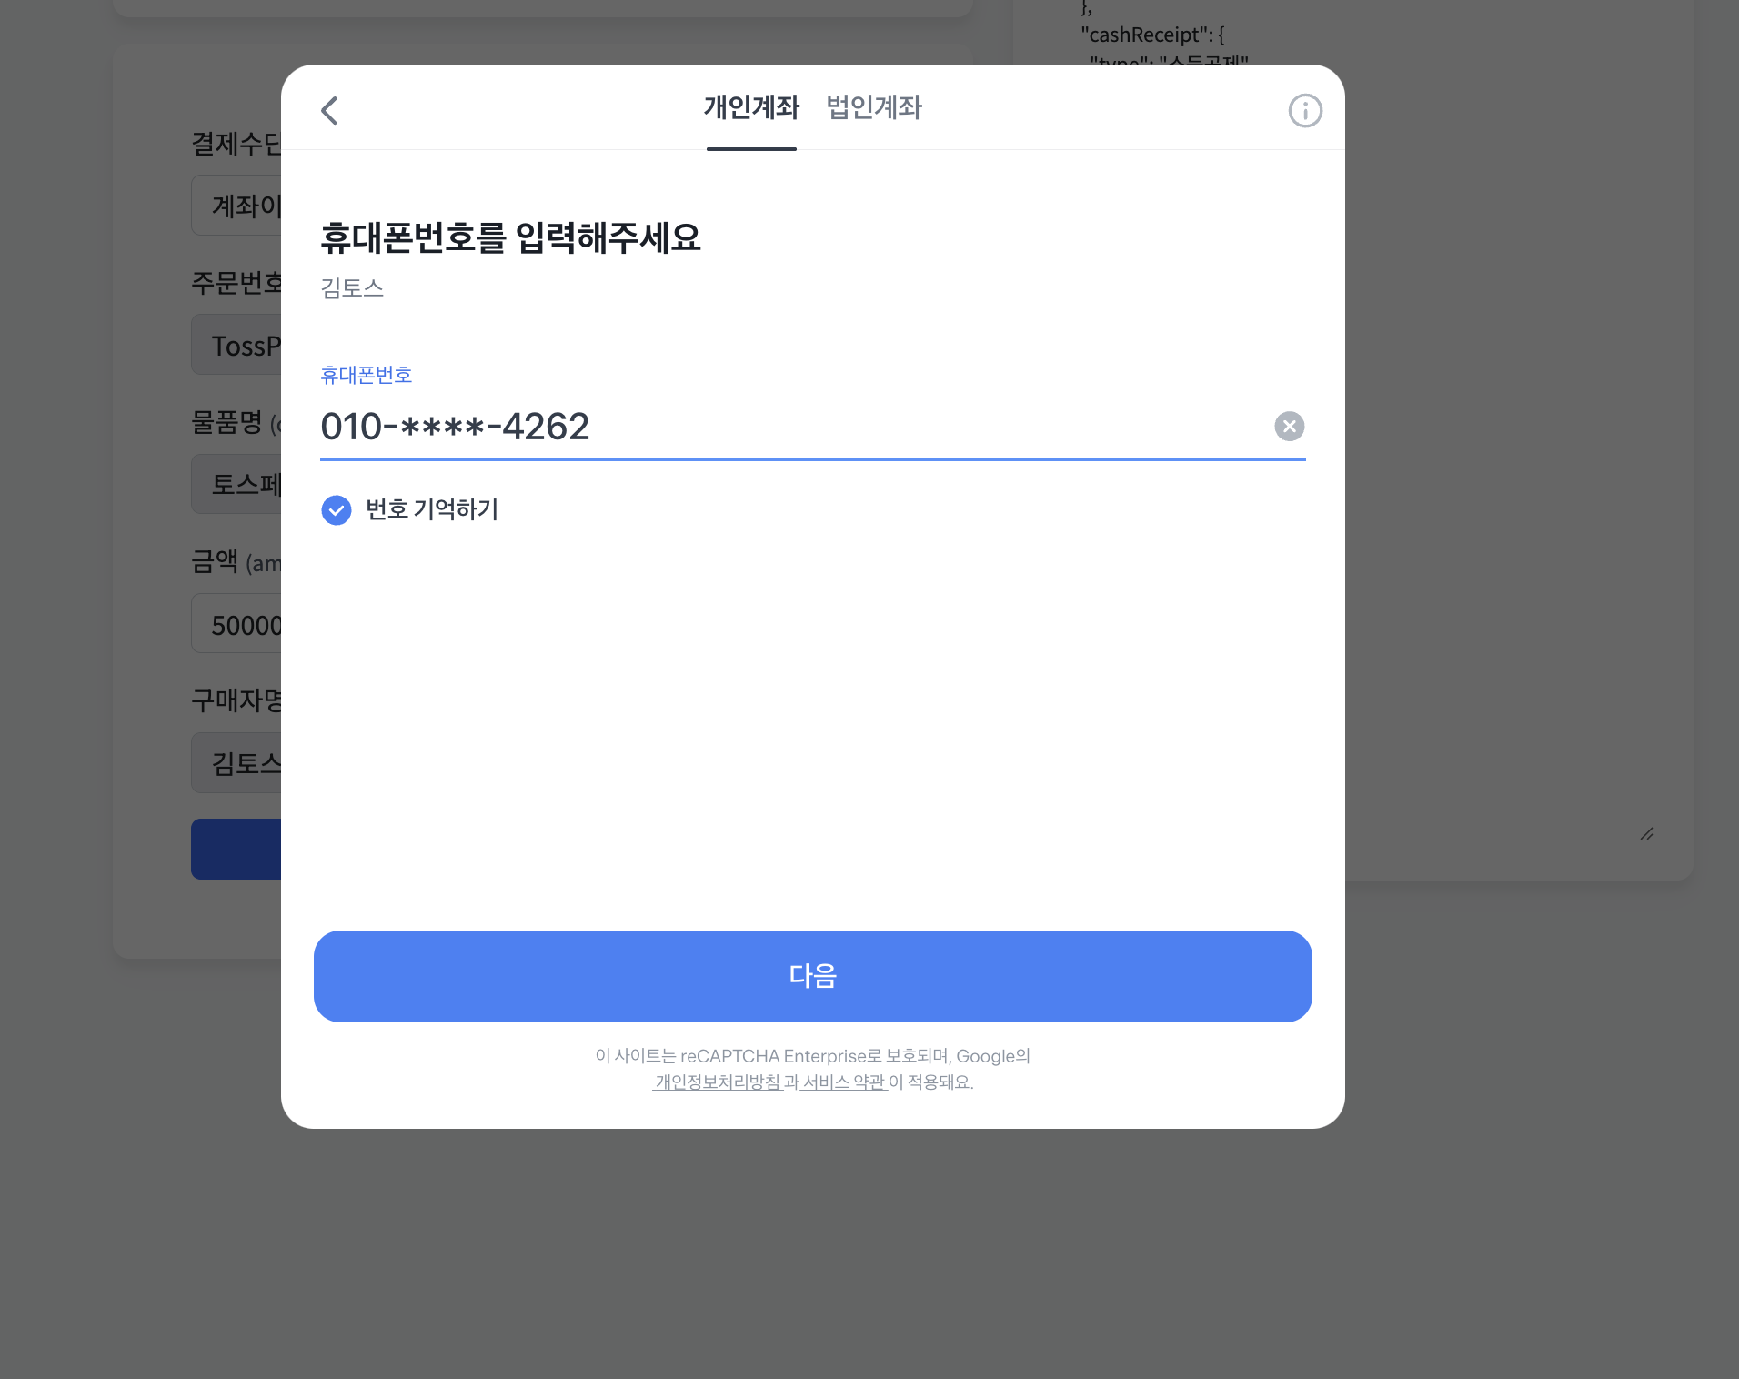This screenshot has width=1739, height=1379.
Task: Click the dark blue submit button behind dialog
Action: [236, 849]
